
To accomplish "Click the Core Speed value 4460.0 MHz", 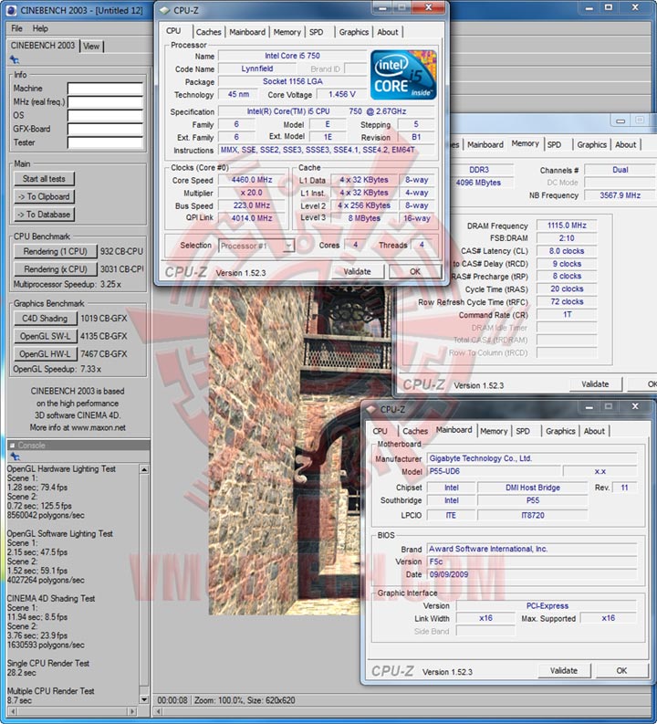I will point(252,180).
